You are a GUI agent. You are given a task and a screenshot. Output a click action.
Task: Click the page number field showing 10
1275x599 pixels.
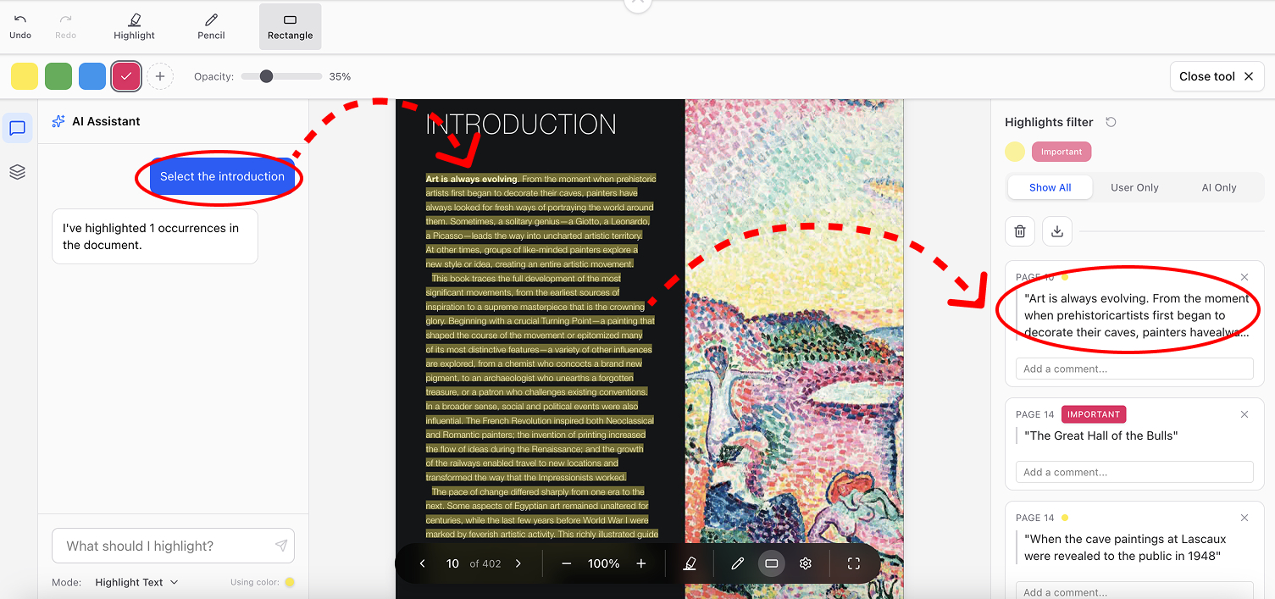[452, 563]
